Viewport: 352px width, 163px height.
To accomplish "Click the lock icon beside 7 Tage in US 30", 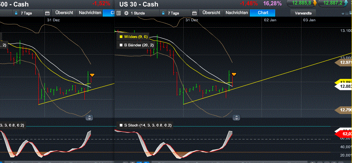I will [163, 13].
